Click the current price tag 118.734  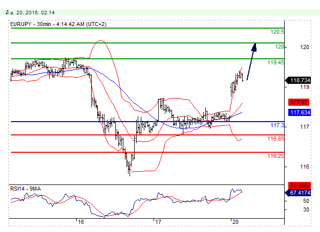(x=298, y=80)
